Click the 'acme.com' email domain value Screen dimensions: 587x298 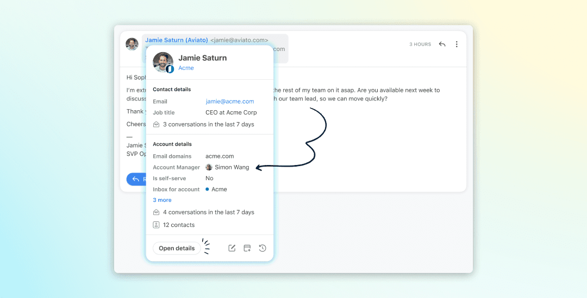(220, 156)
